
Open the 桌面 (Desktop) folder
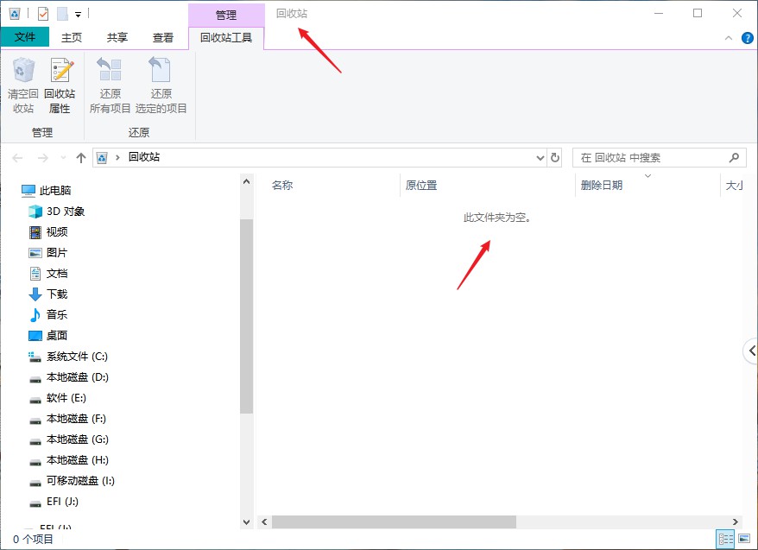pyautogui.click(x=48, y=335)
